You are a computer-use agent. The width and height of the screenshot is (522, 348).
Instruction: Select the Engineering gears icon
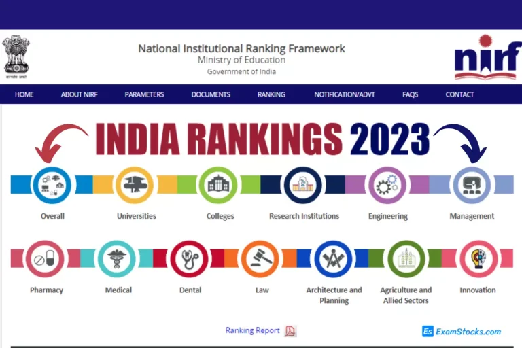(387, 185)
